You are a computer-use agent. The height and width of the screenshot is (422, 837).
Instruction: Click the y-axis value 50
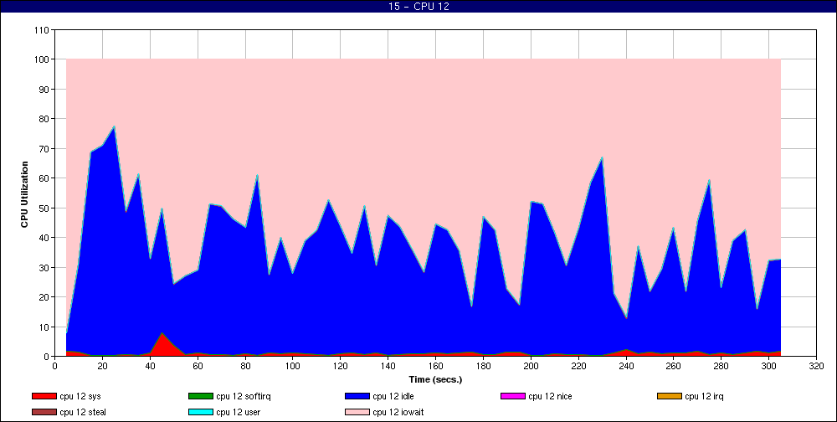pos(46,208)
